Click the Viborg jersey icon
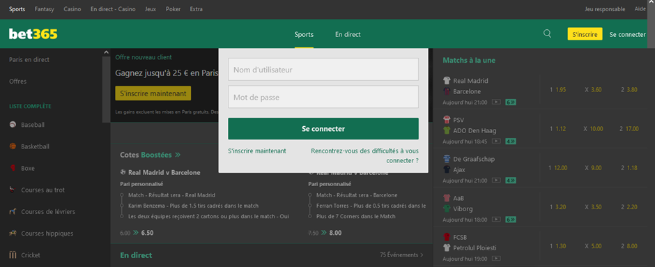Image resolution: width=655 pixels, height=267 pixels. click(447, 208)
